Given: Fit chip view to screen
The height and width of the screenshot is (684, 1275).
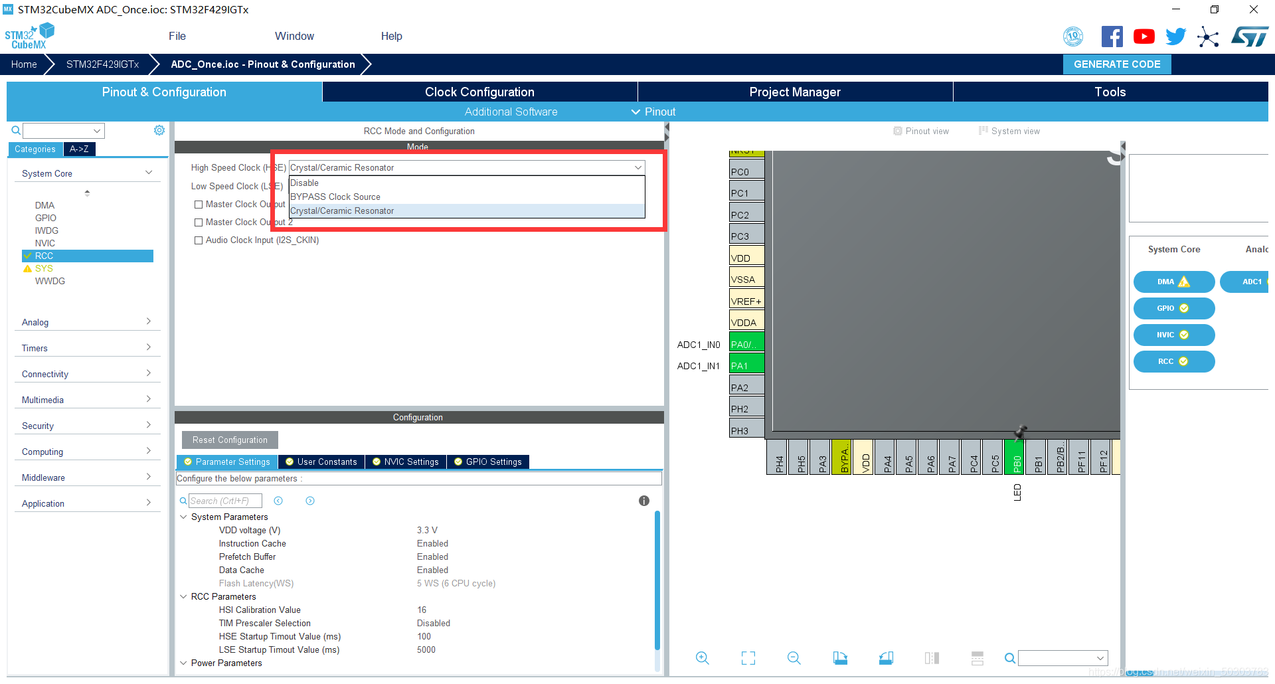Looking at the screenshot, I should (748, 658).
